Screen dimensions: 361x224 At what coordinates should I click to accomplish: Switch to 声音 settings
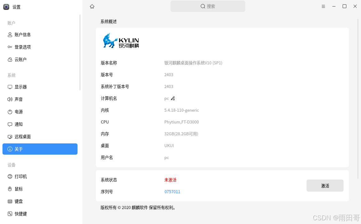[40, 99]
